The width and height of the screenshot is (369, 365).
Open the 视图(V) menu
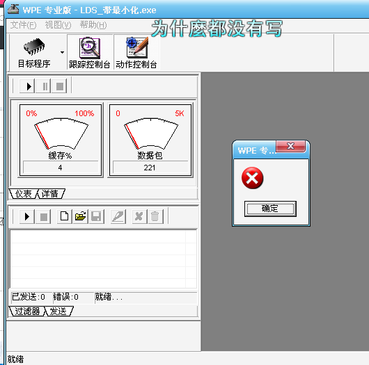click(58, 25)
